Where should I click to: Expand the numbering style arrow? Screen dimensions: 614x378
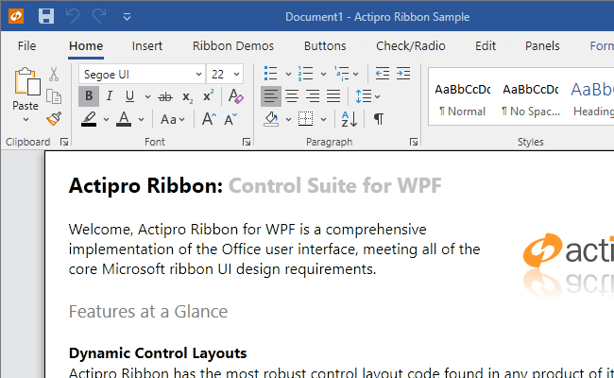tap(323, 74)
